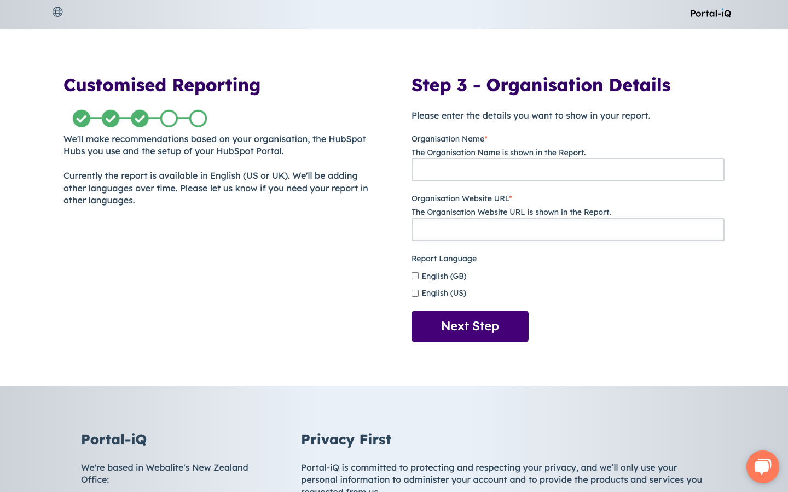The image size is (788, 492).
Task: Click the Report Language label
Action: tap(444, 258)
